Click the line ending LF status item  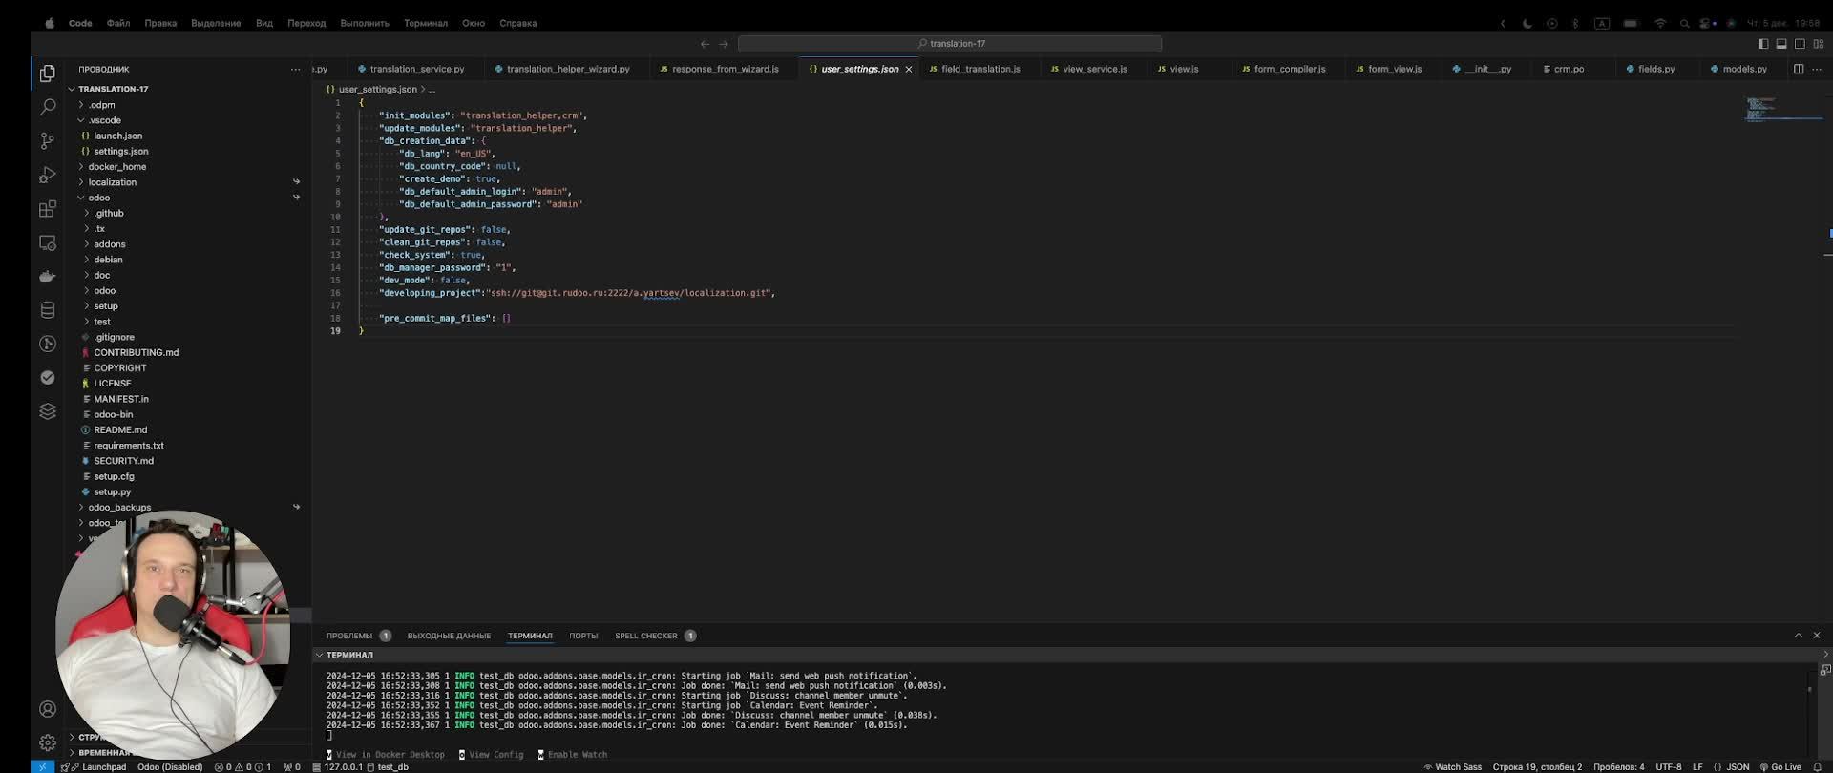click(1697, 767)
